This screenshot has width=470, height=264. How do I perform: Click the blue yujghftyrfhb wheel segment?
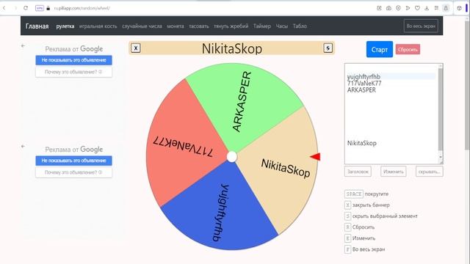[x=222, y=210]
